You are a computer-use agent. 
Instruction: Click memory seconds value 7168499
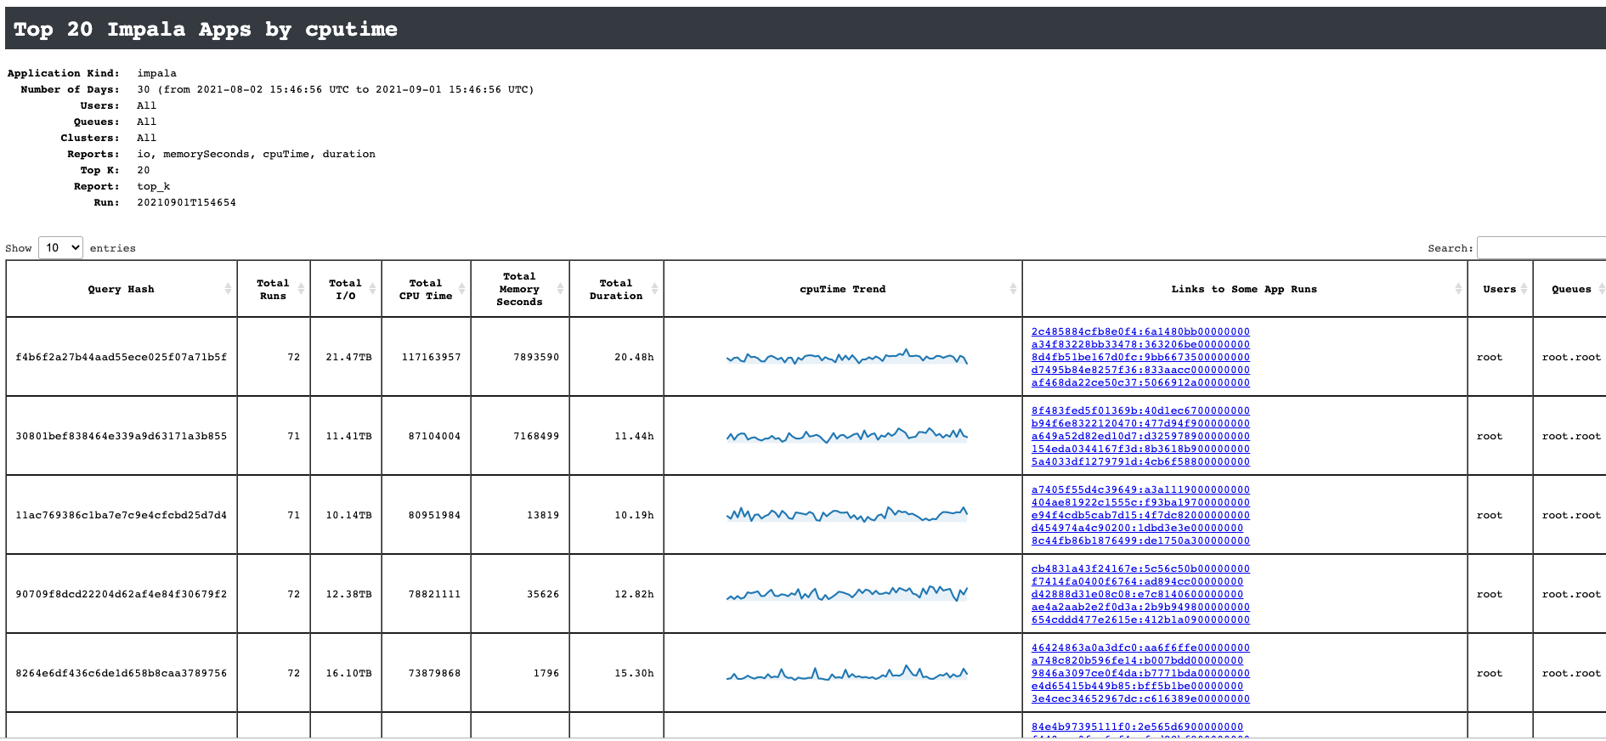537,436
